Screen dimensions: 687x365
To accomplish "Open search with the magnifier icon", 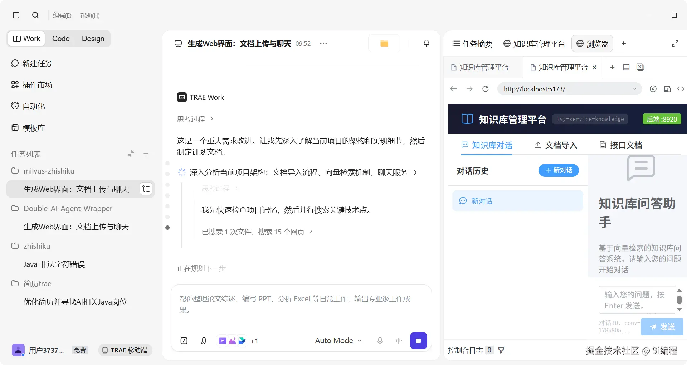I will (x=35, y=15).
